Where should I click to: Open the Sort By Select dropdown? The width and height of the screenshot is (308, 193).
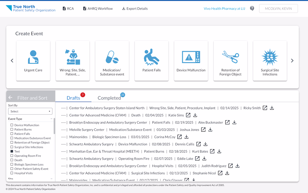pos(30,111)
